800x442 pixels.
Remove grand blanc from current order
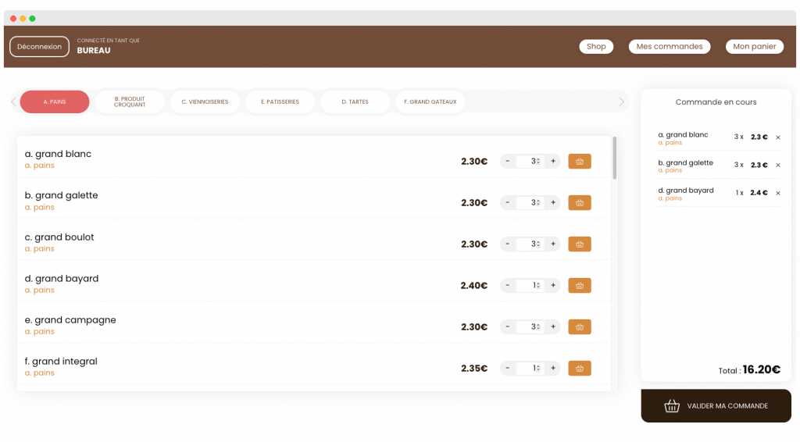pyautogui.click(x=778, y=137)
